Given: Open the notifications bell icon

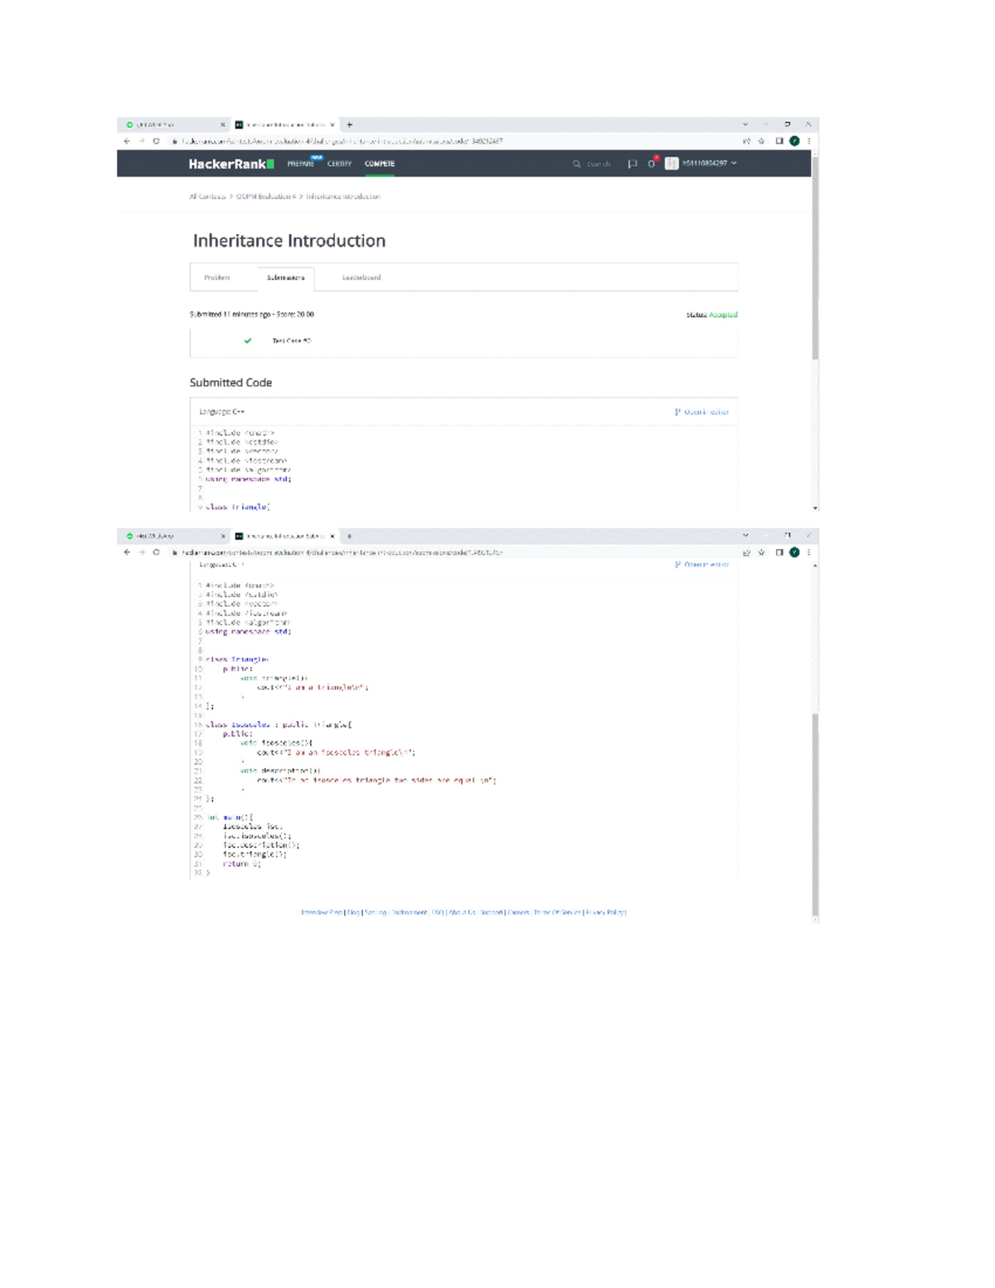Looking at the screenshot, I should click(x=650, y=163).
